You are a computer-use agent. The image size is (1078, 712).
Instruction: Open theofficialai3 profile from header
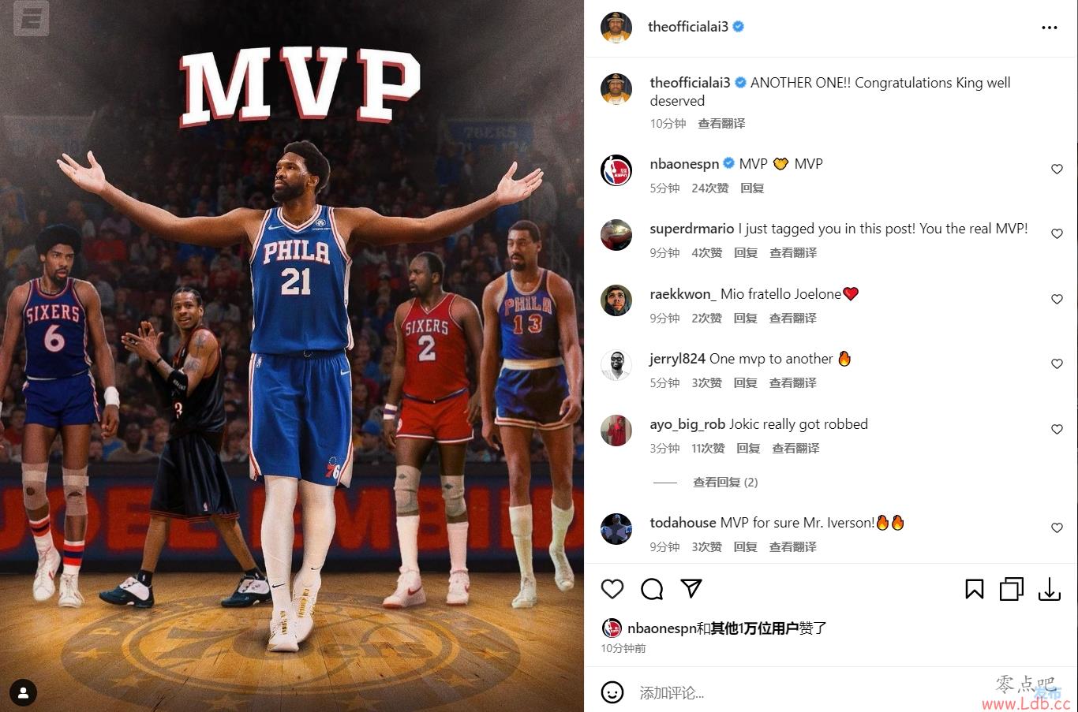(687, 27)
